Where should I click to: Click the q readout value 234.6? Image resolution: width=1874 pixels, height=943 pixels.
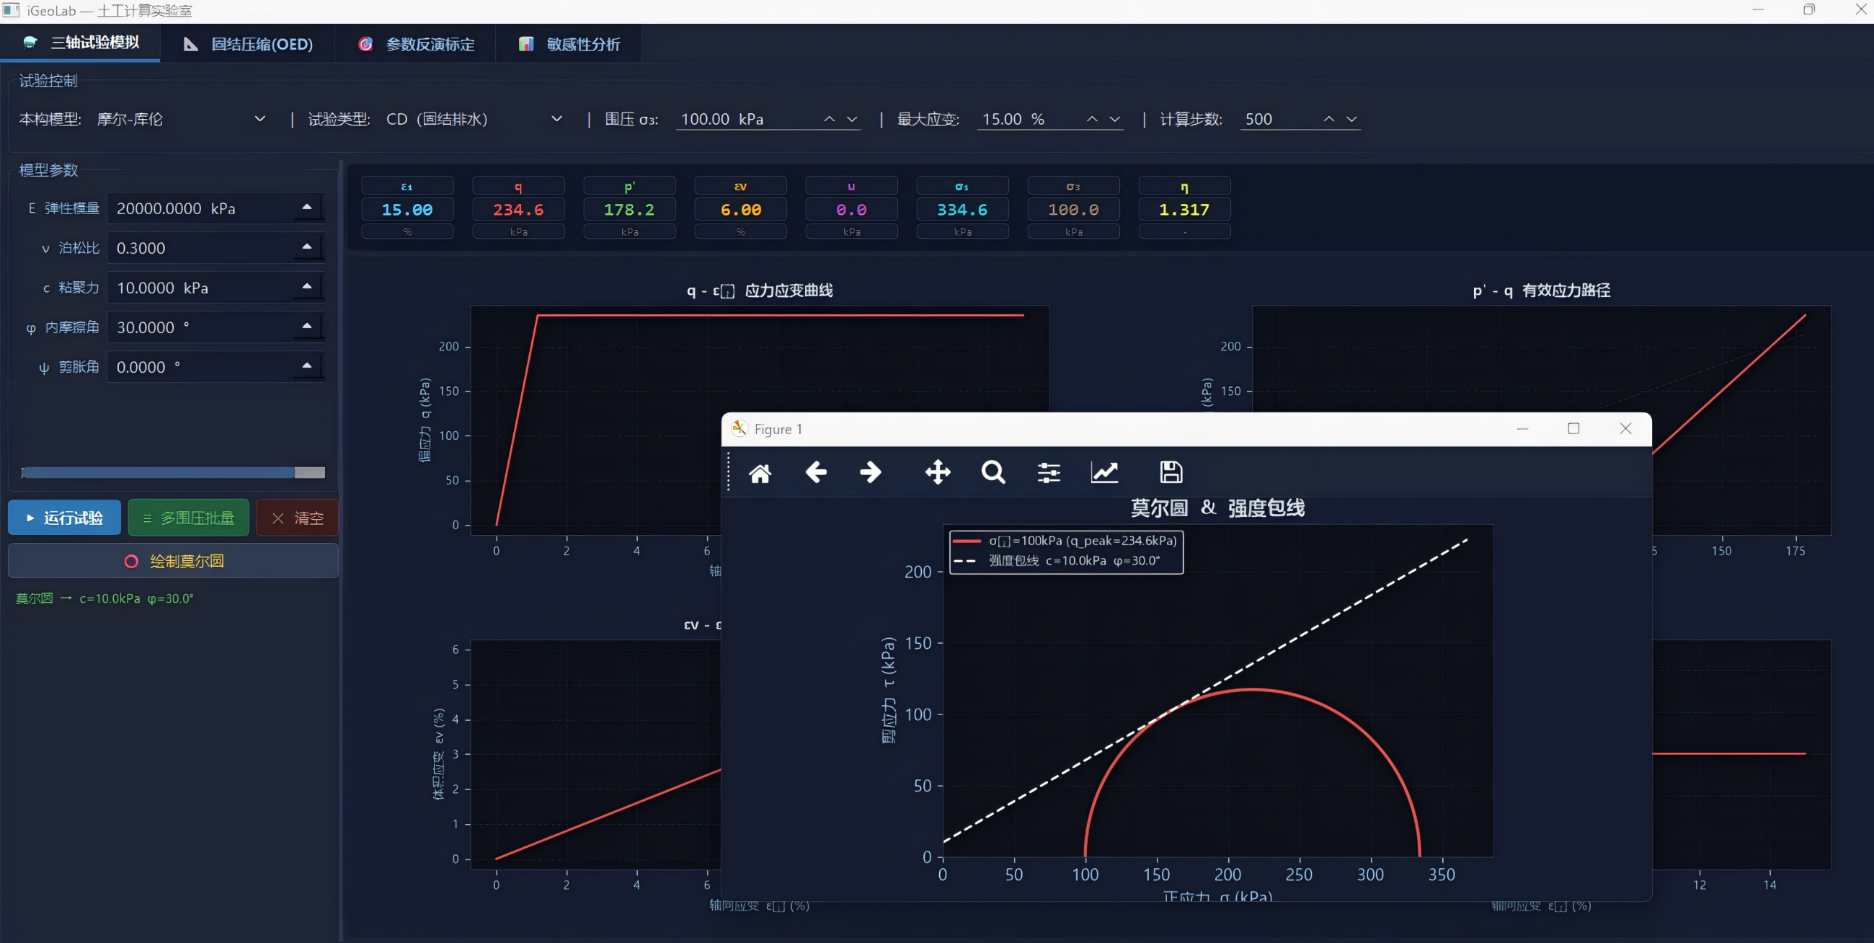(519, 210)
